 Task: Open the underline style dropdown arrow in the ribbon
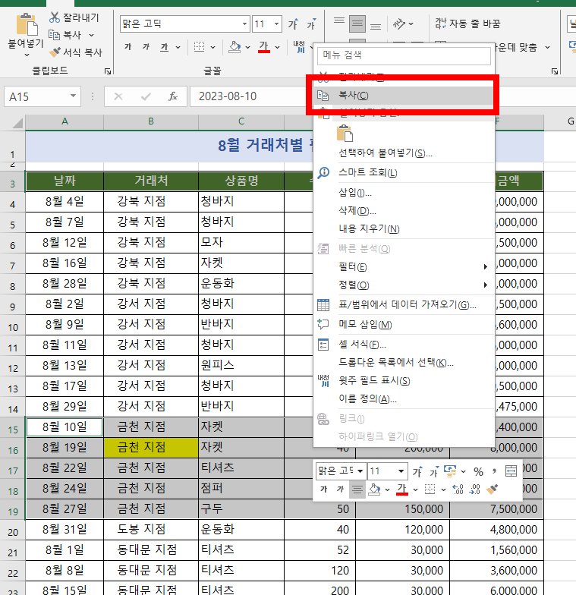(178, 47)
